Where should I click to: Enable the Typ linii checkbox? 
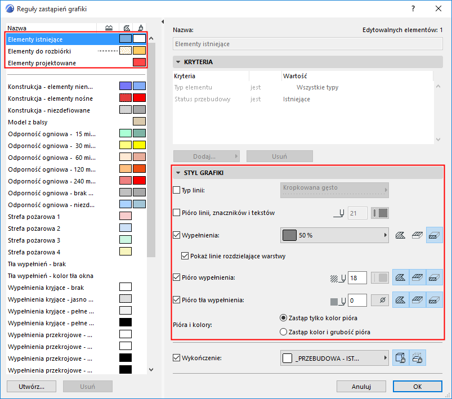(176, 190)
